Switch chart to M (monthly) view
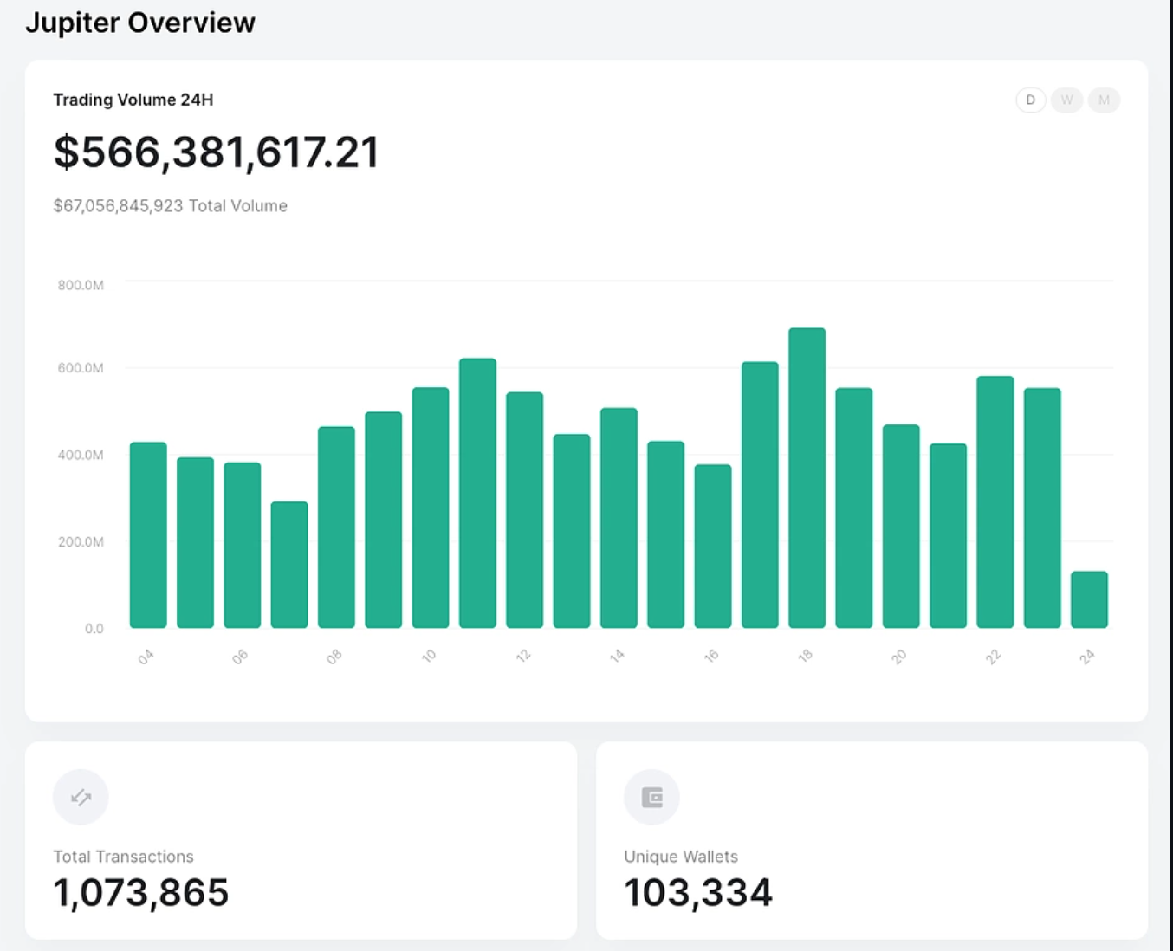Viewport: 1173px width, 951px height. pyautogui.click(x=1104, y=100)
